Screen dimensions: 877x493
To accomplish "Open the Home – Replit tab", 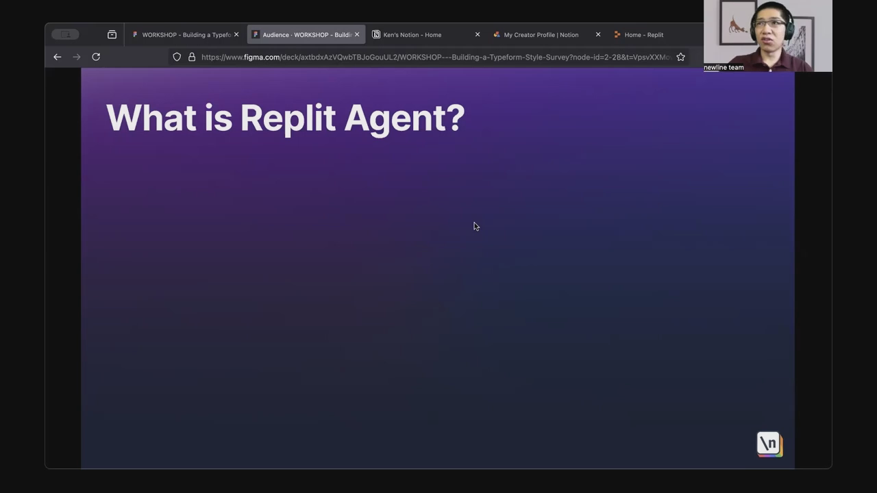I will point(643,35).
